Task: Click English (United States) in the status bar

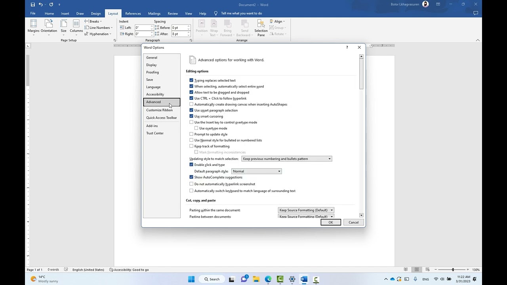Action: pyautogui.click(x=88, y=270)
